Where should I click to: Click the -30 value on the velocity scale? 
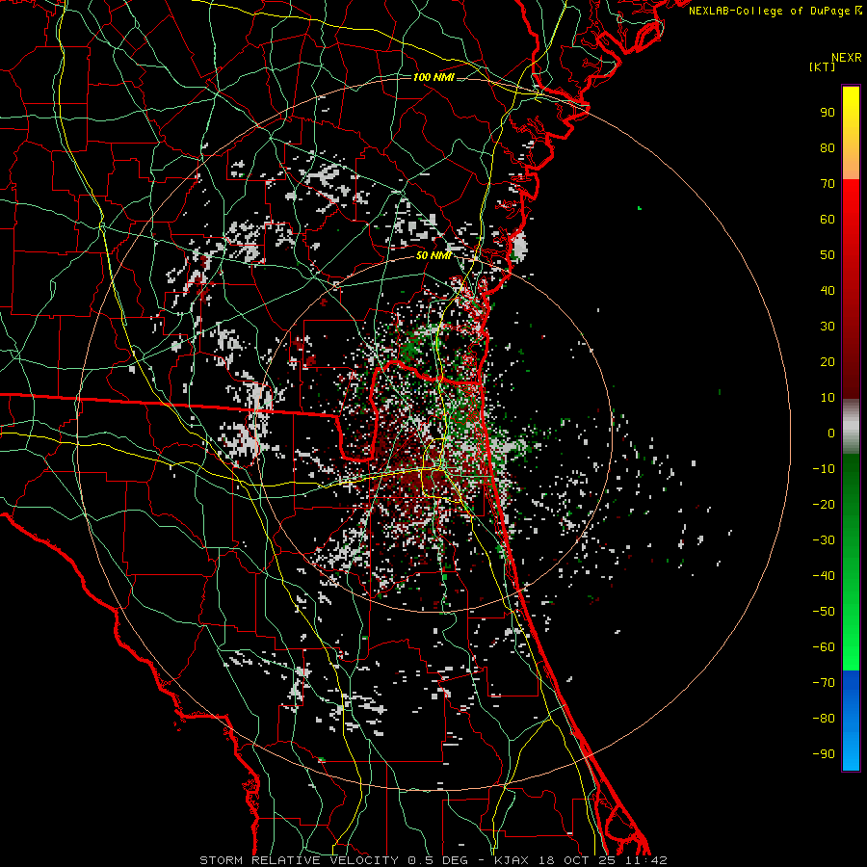pyautogui.click(x=824, y=540)
